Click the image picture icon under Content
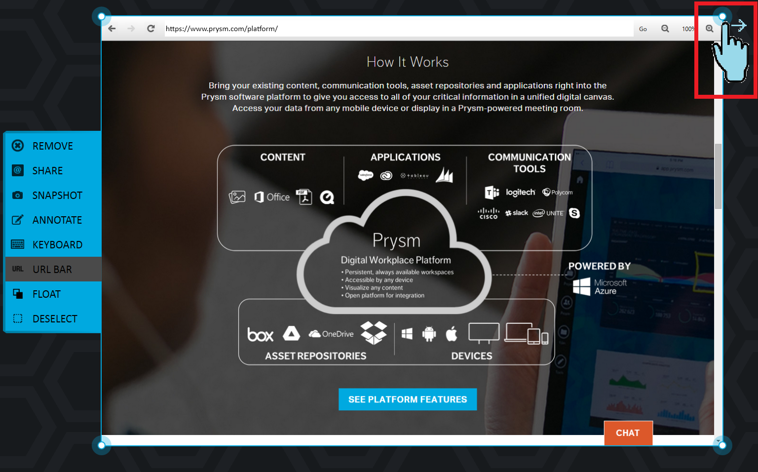758x472 pixels. point(237,197)
